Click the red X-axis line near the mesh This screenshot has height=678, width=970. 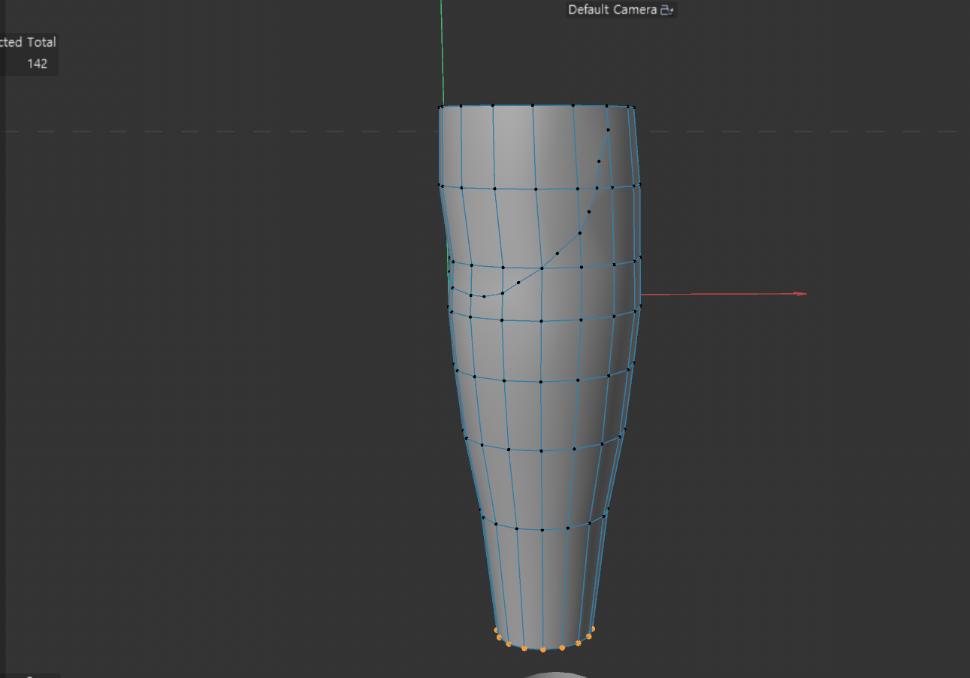point(714,294)
